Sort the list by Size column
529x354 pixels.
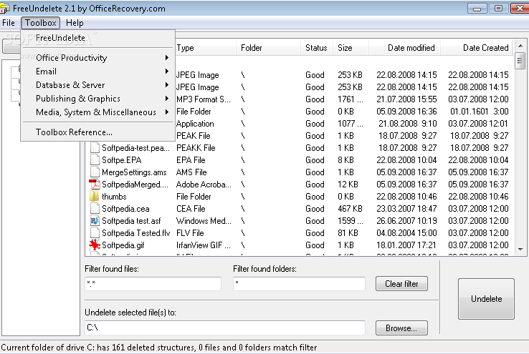pyautogui.click(x=351, y=48)
